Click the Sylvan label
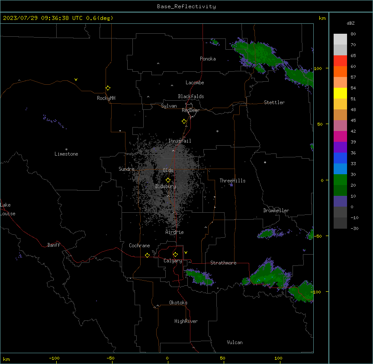 pos(169,106)
